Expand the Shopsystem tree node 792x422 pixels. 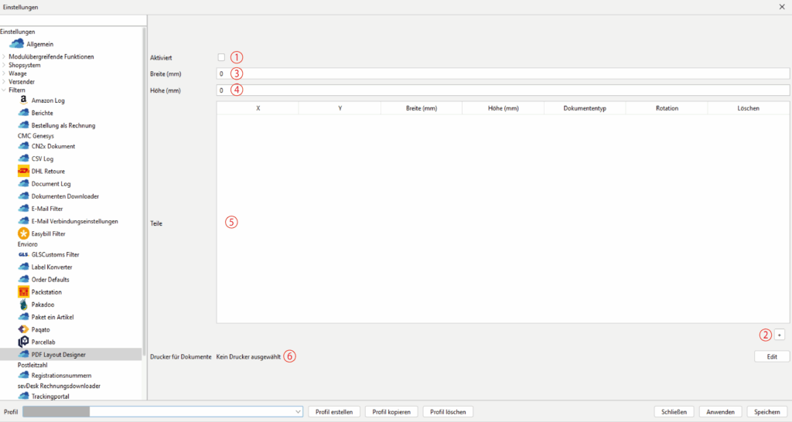point(4,65)
